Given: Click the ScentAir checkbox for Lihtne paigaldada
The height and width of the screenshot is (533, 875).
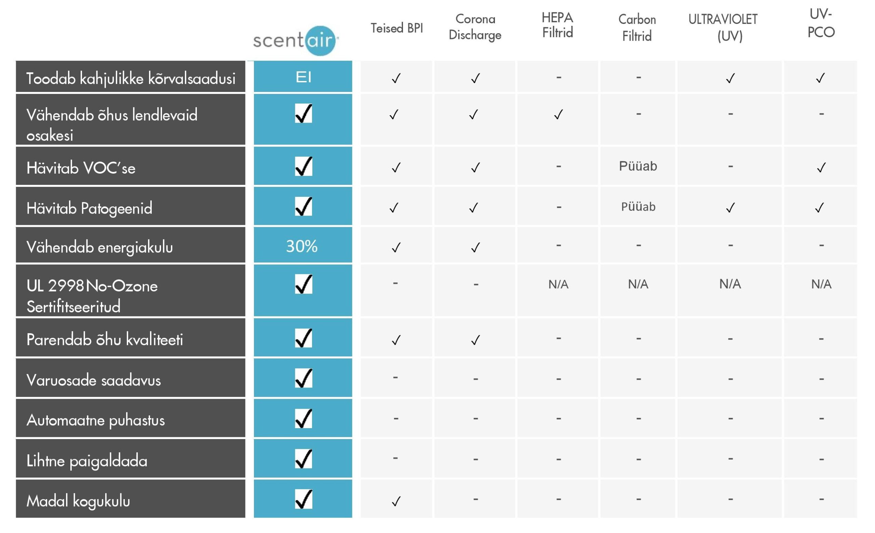Looking at the screenshot, I should click(x=304, y=459).
